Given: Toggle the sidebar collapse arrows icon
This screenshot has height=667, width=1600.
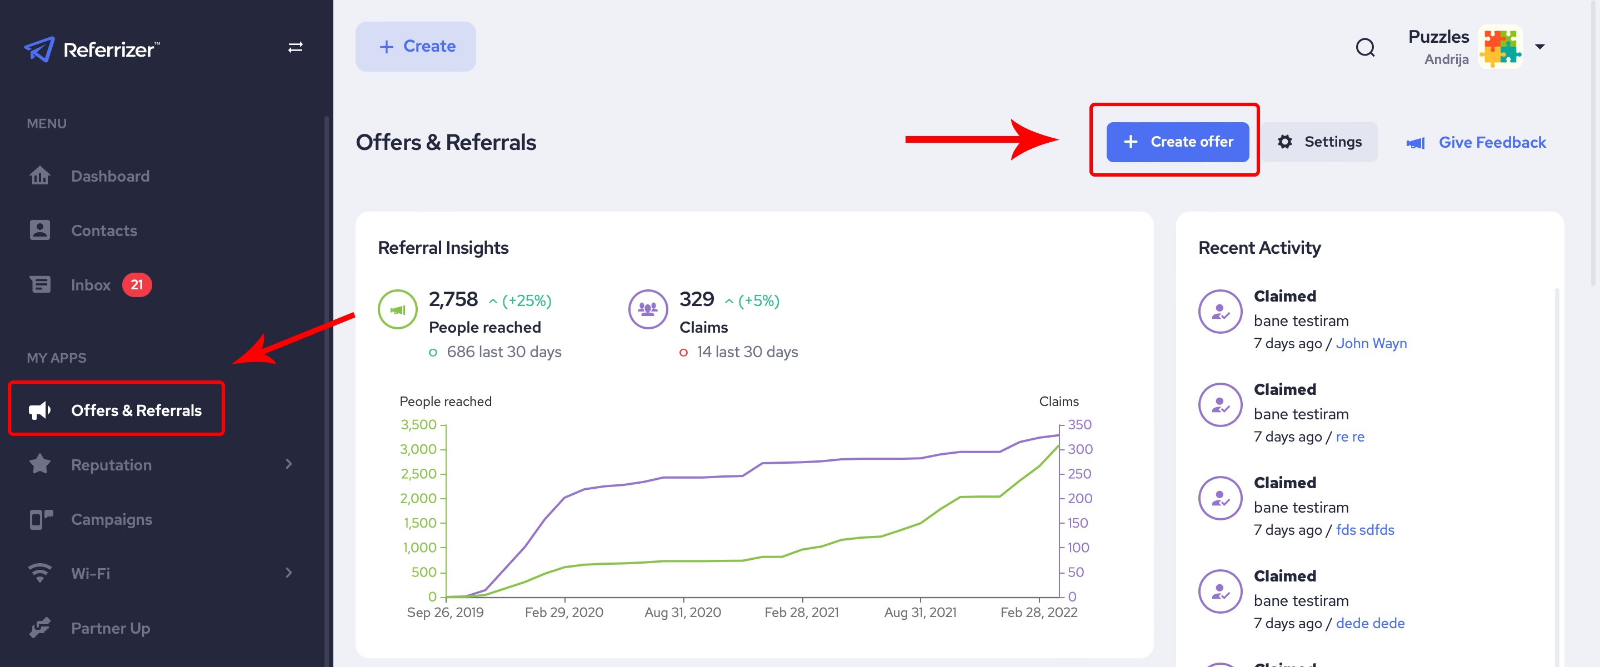Looking at the screenshot, I should coord(295,47).
